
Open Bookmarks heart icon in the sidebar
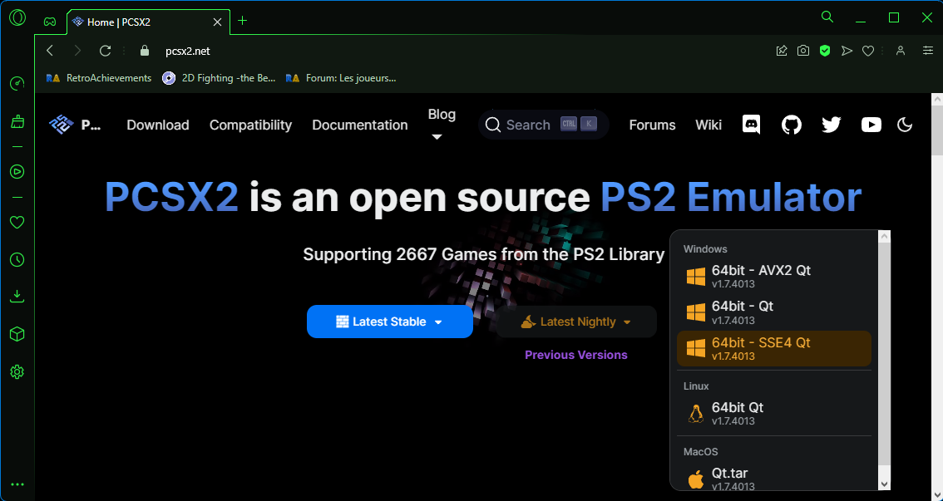tap(17, 223)
